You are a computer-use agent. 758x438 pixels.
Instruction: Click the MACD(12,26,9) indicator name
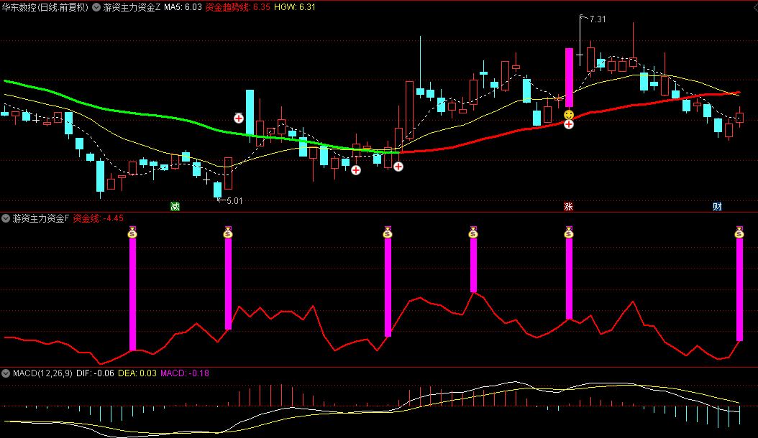(x=42, y=373)
